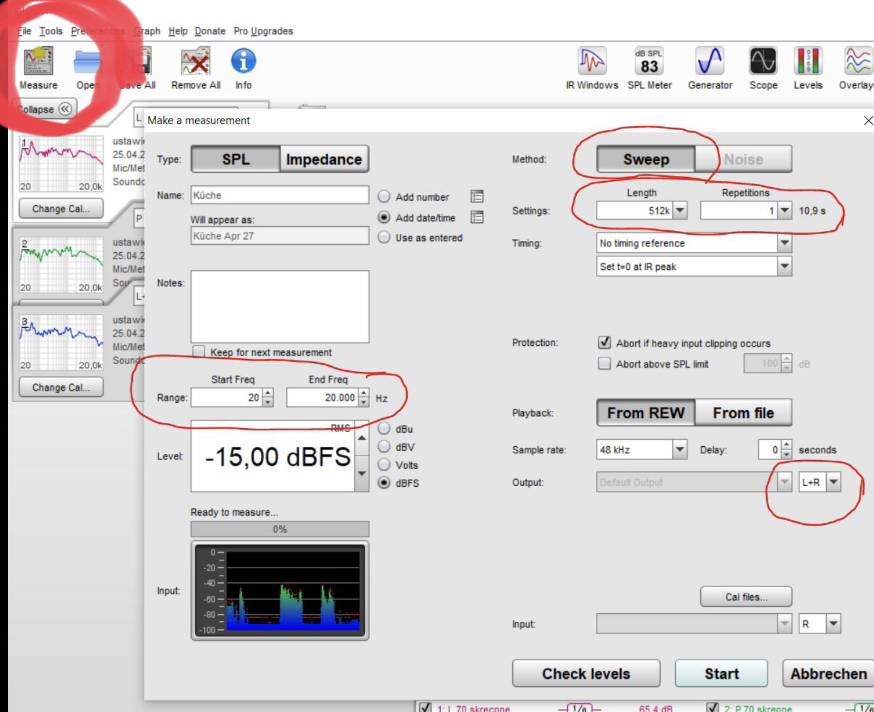Select From file playback
Viewport: 874px width, 712px height.
[743, 413]
